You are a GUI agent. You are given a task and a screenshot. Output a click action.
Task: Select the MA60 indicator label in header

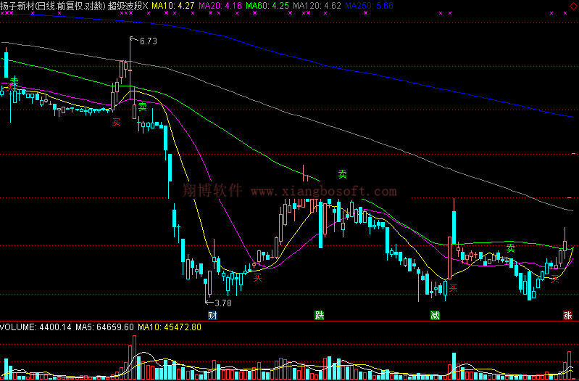click(x=267, y=5)
